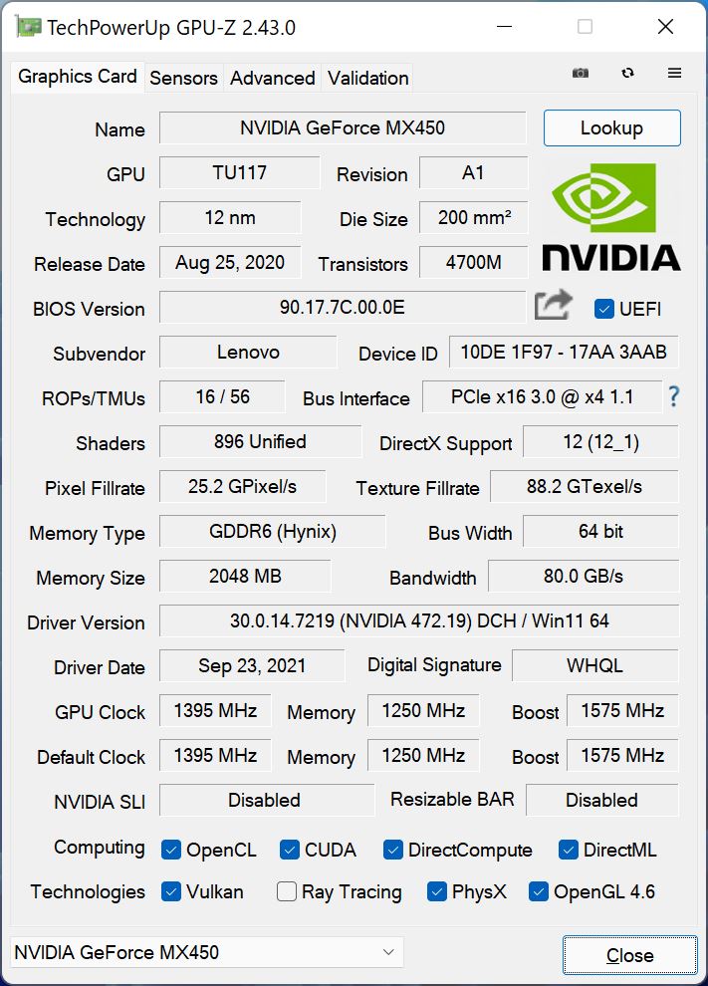Click the Driver Version field
Image resolution: width=708 pixels, height=986 pixels.
point(418,620)
